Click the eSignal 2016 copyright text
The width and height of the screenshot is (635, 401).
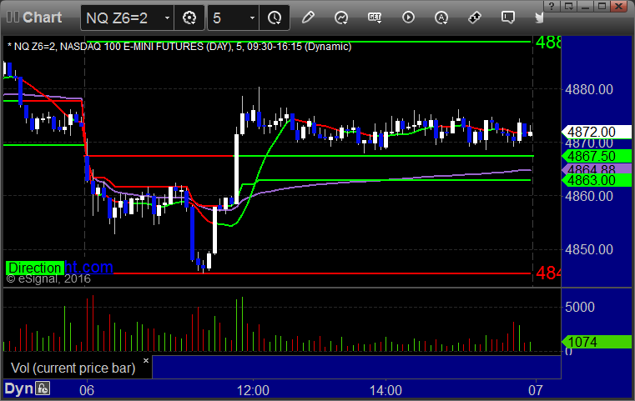point(48,278)
